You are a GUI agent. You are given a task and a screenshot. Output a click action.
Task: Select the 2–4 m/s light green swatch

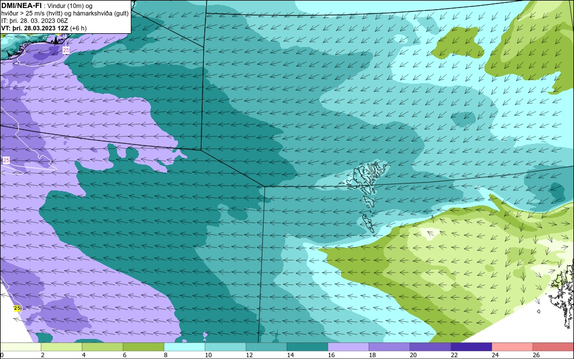click(x=61, y=347)
